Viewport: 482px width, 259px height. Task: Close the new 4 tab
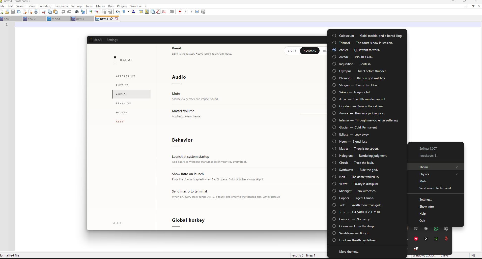point(116,19)
